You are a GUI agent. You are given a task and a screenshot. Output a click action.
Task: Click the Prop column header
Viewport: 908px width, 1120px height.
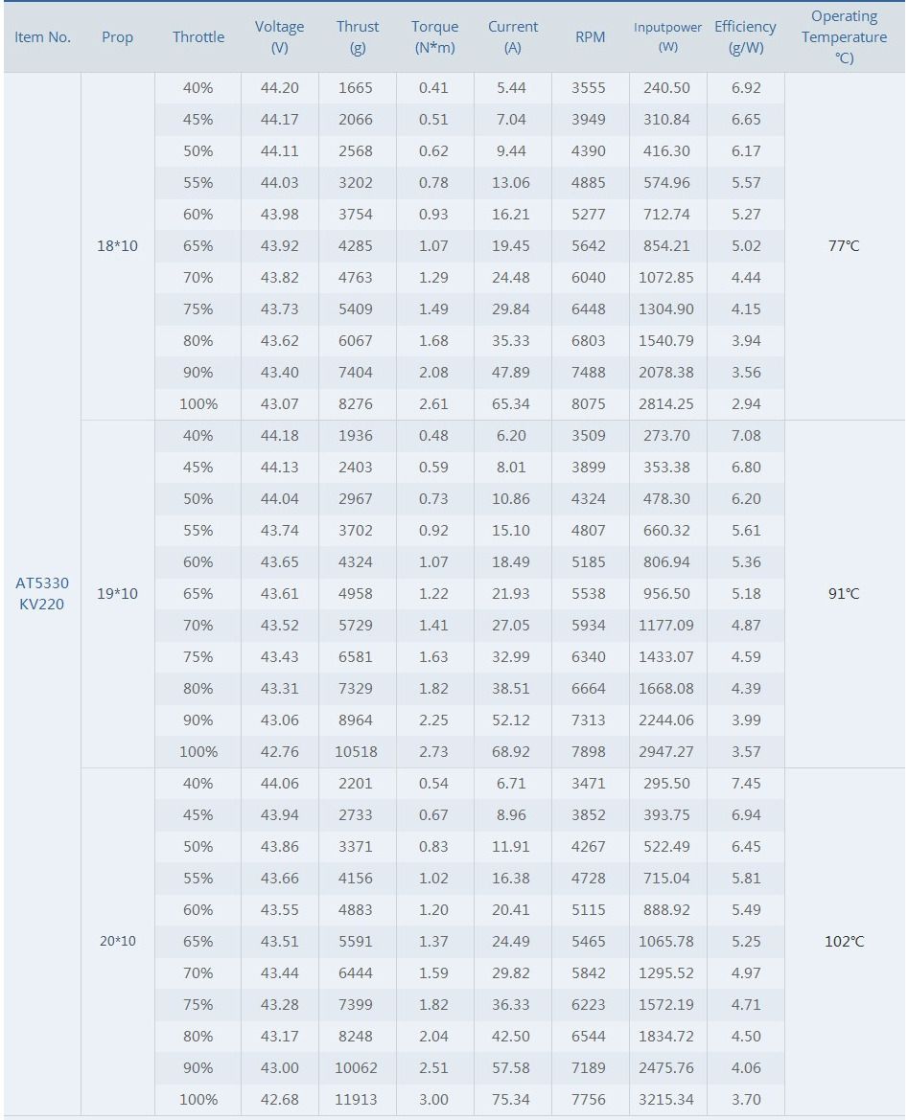[117, 37]
